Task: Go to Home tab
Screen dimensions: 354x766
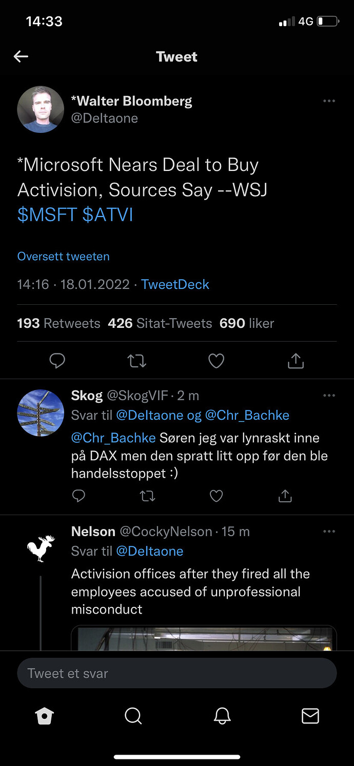Action: [x=45, y=716]
